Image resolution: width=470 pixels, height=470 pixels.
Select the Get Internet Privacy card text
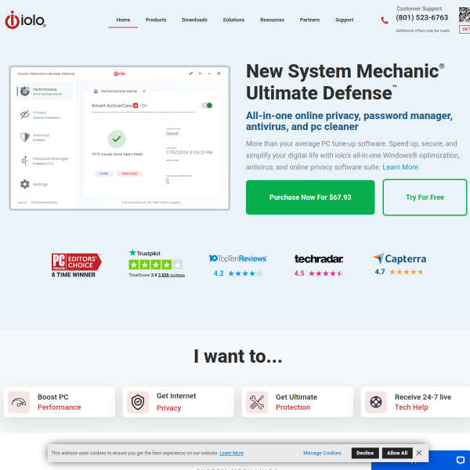176,403
